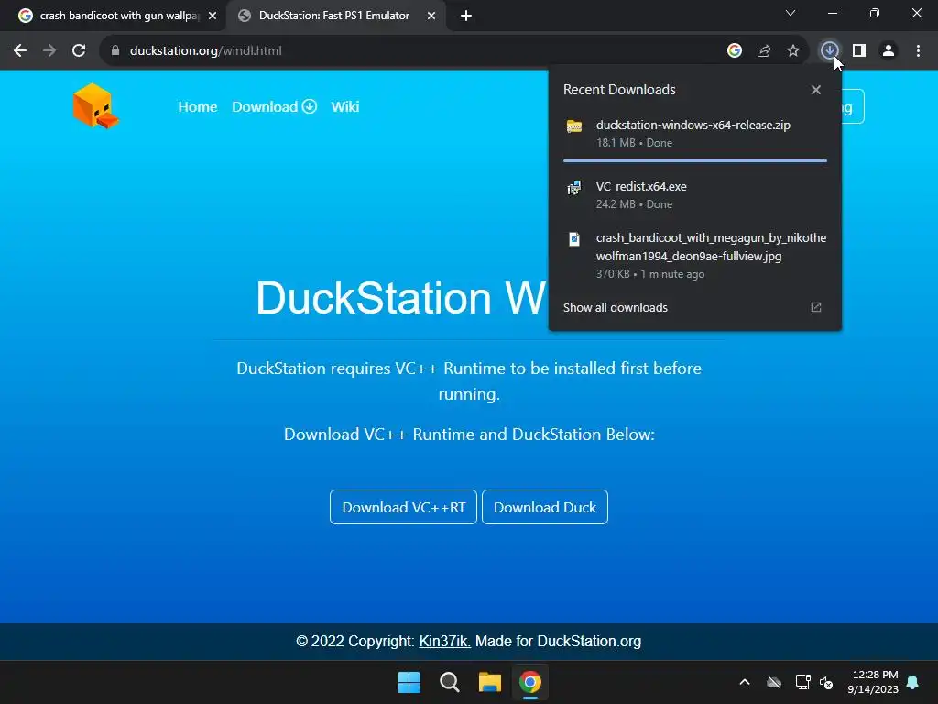This screenshot has height=704, width=938.
Task: Click the partially hidden button behind downloads popup
Action: click(x=853, y=106)
